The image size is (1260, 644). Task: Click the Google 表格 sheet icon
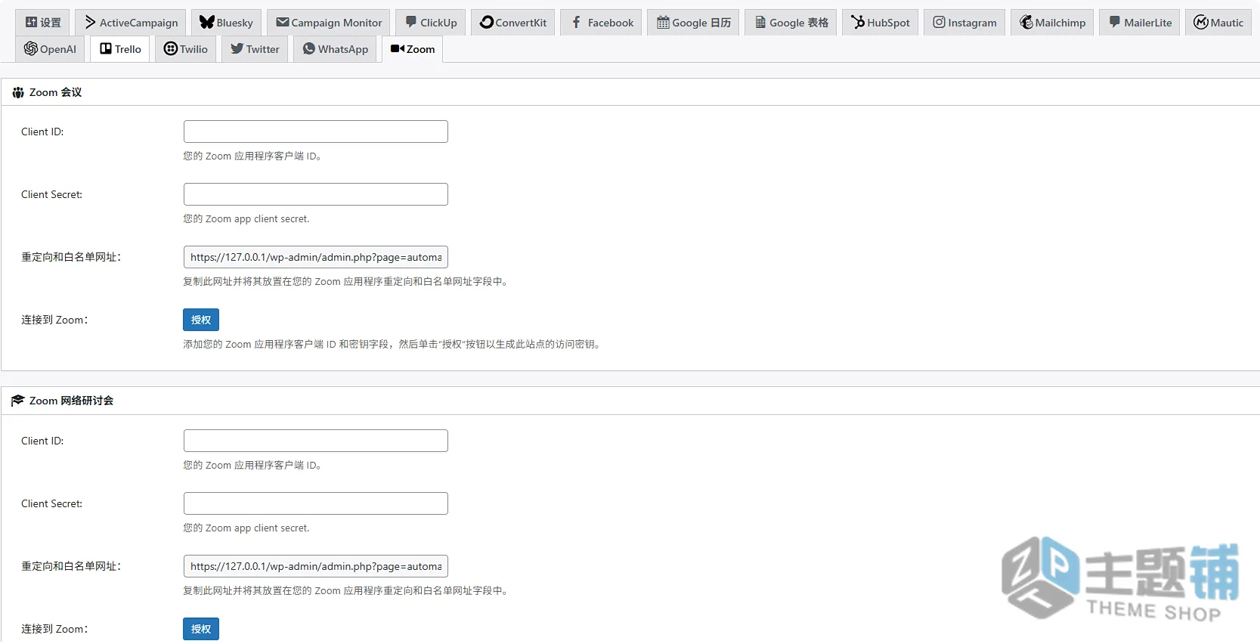point(760,23)
